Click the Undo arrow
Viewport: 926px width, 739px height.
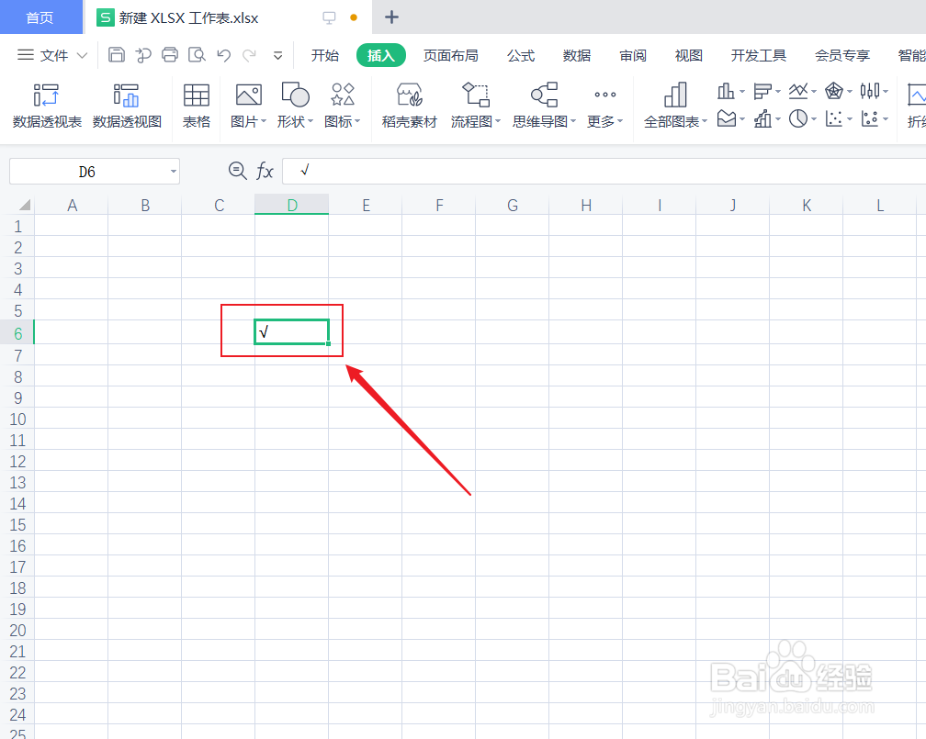click(223, 55)
